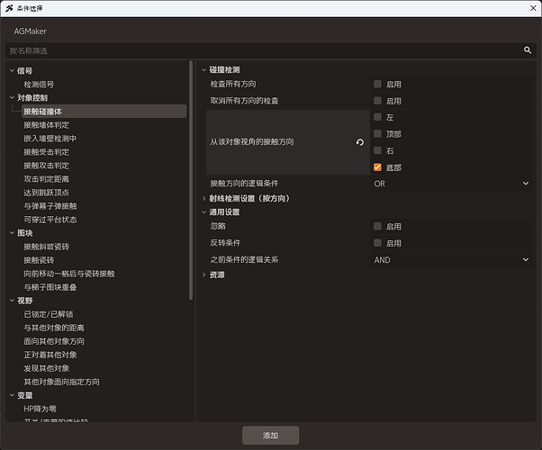
Task: Check the 右 direction checkbox
Action: pyautogui.click(x=377, y=150)
